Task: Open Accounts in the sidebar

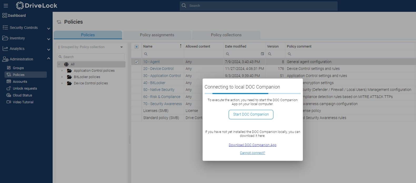Action: pos(20,82)
